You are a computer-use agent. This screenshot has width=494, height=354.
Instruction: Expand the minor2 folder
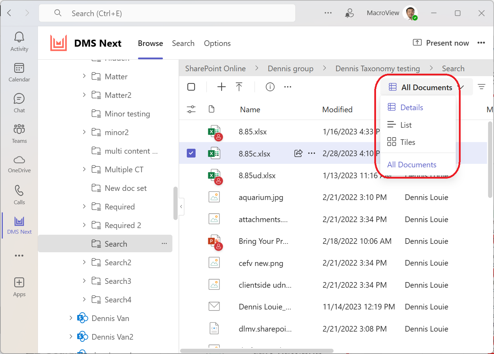[84, 132]
